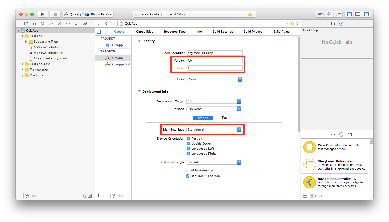This screenshot has width=389, height=222.
Task: Click the Version text field
Action: pos(214,61)
